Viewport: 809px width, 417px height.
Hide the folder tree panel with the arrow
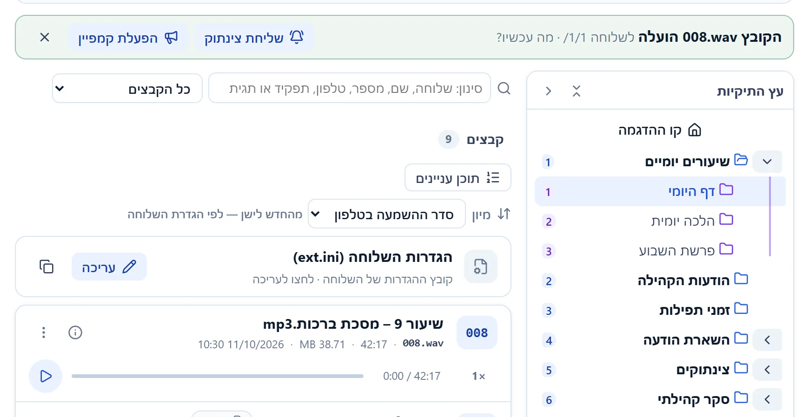point(549,91)
